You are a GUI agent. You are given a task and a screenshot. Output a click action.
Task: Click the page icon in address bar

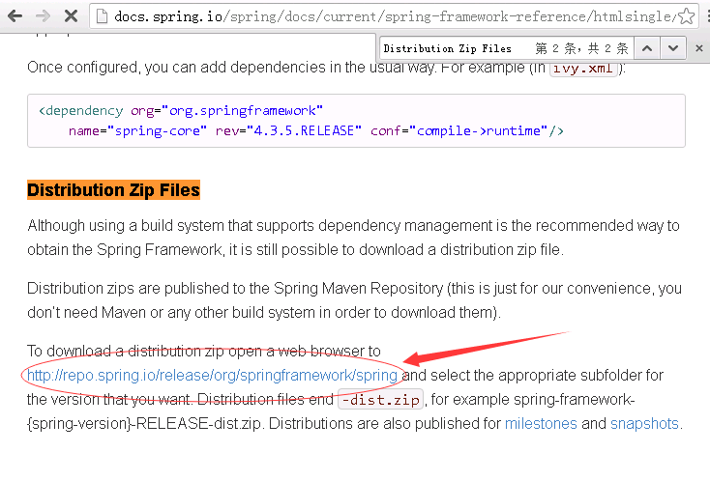(103, 16)
